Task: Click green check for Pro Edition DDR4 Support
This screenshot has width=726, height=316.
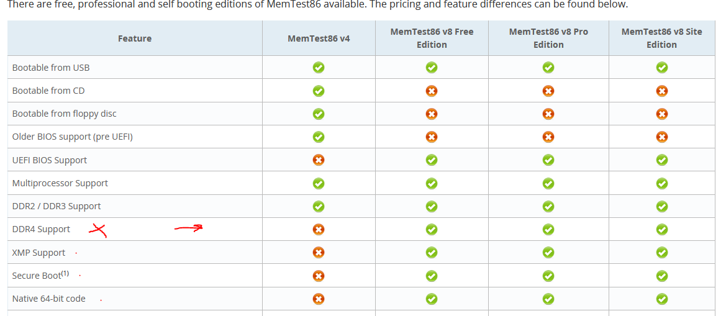Action: point(548,229)
